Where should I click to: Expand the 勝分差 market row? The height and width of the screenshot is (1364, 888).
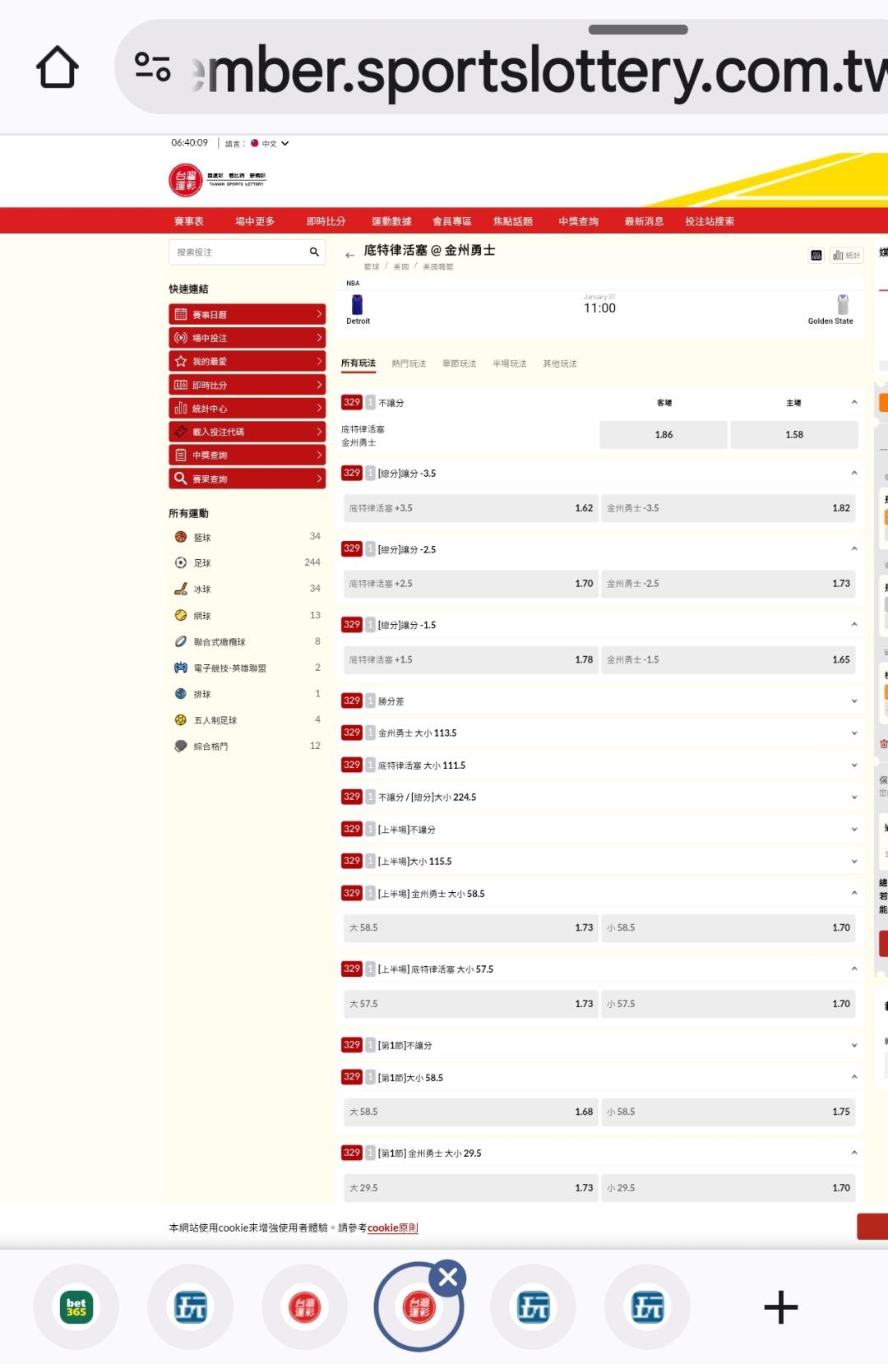[x=600, y=701]
